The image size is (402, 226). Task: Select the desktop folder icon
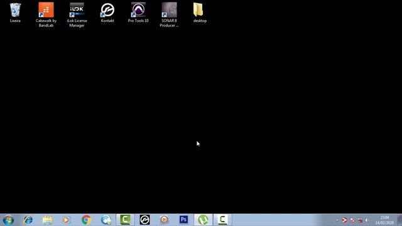(x=200, y=13)
